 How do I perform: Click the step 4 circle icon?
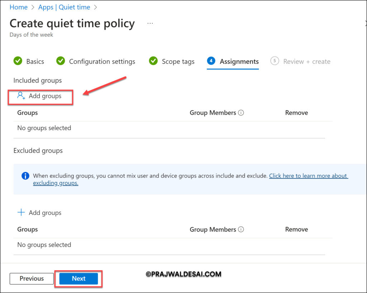coord(211,61)
